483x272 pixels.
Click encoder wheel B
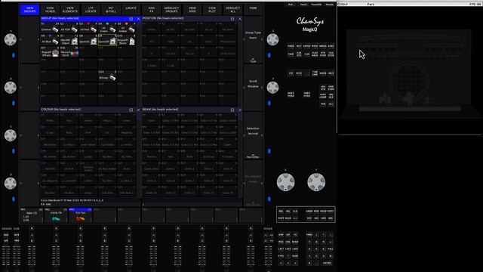11,88
